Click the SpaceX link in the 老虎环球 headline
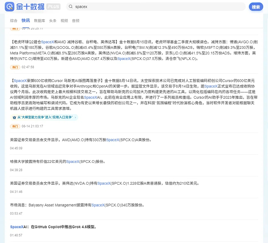The width and height of the screenshot is (268, 243). [x=47, y=42]
